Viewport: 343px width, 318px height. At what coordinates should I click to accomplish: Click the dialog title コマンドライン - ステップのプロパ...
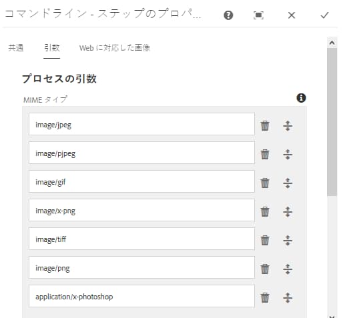pos(103,13)
